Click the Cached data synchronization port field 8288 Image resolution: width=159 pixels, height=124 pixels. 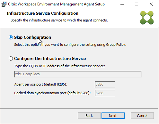click(105, 93)
